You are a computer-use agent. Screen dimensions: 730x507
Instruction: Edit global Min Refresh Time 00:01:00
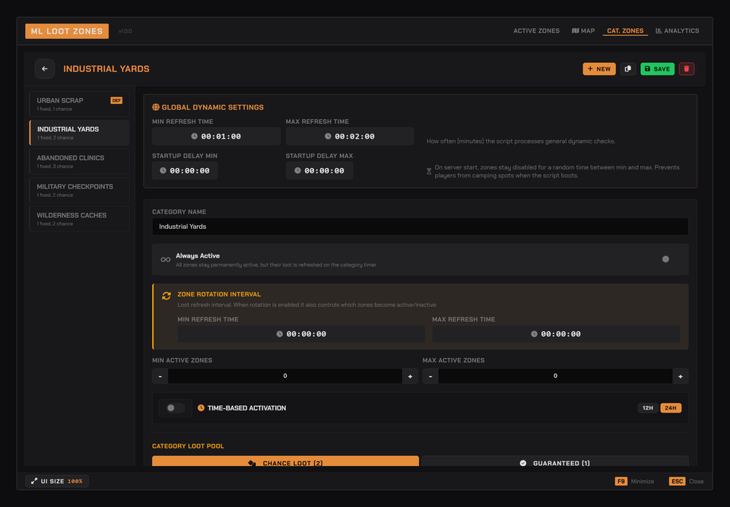click(x=216, y=136)
